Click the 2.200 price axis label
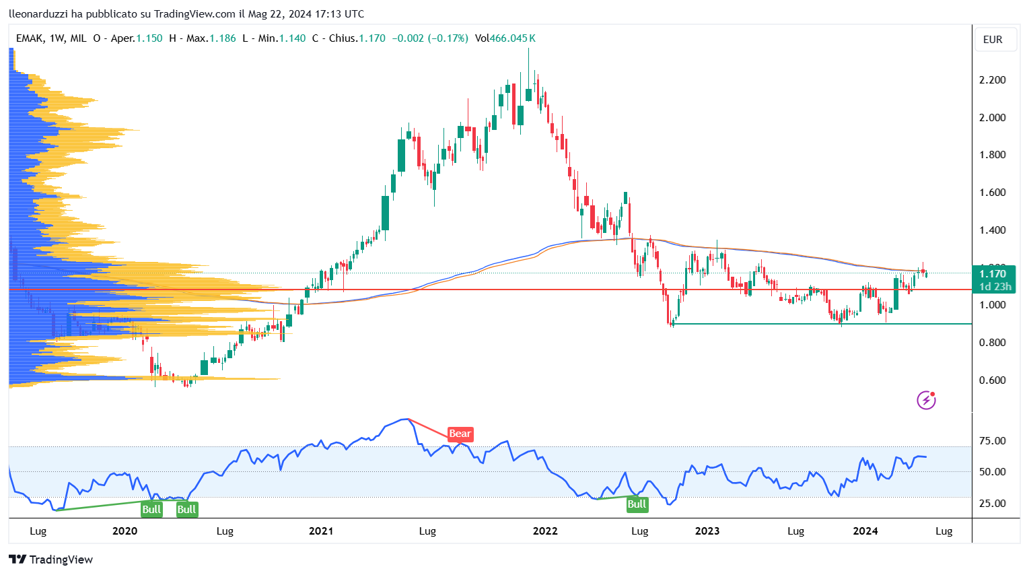The height and width of the screenshot is (575, 1029). pos(993,80)
